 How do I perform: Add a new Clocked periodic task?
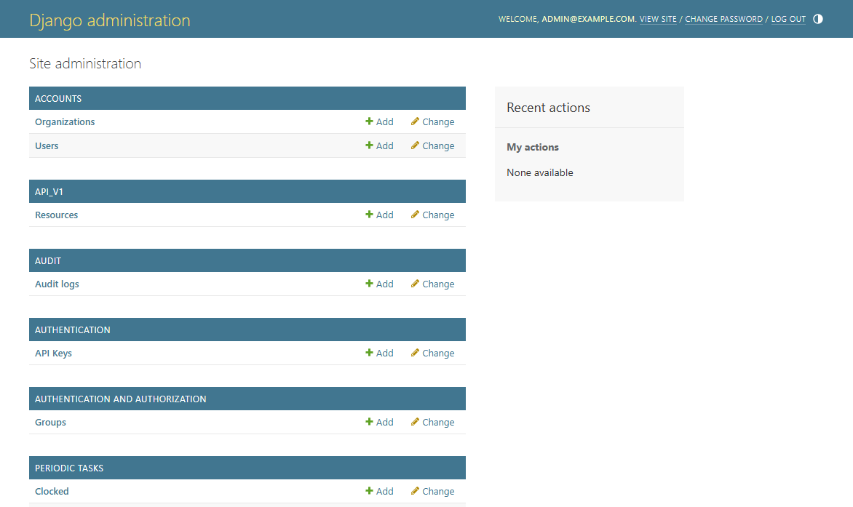[x=379, y=492]
